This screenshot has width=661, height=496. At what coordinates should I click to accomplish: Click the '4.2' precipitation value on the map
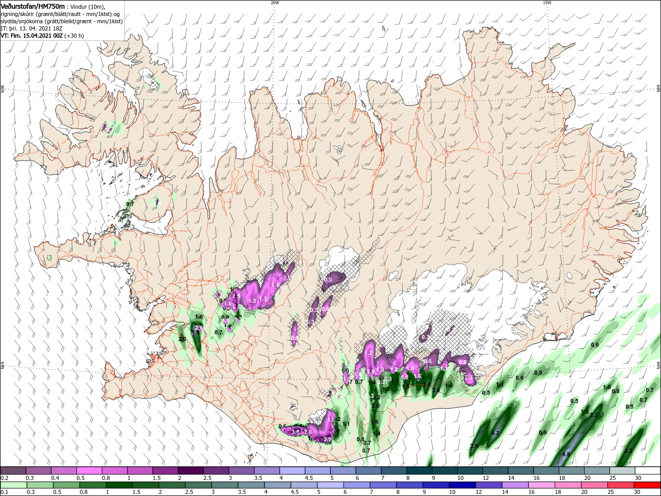click(x=496, y=433)
